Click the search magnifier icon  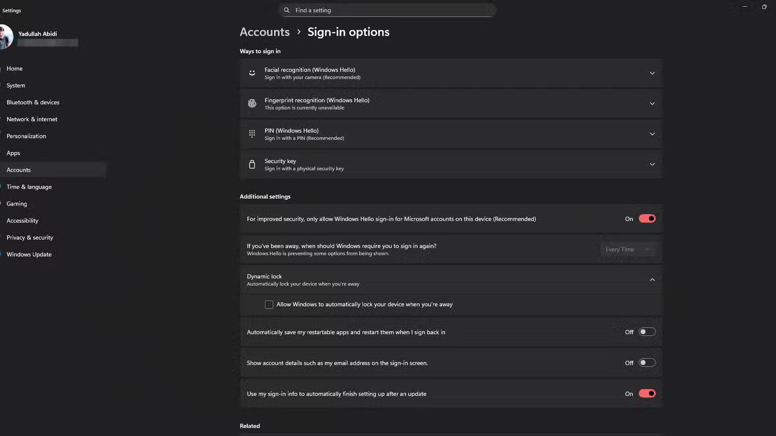(286, 10)
